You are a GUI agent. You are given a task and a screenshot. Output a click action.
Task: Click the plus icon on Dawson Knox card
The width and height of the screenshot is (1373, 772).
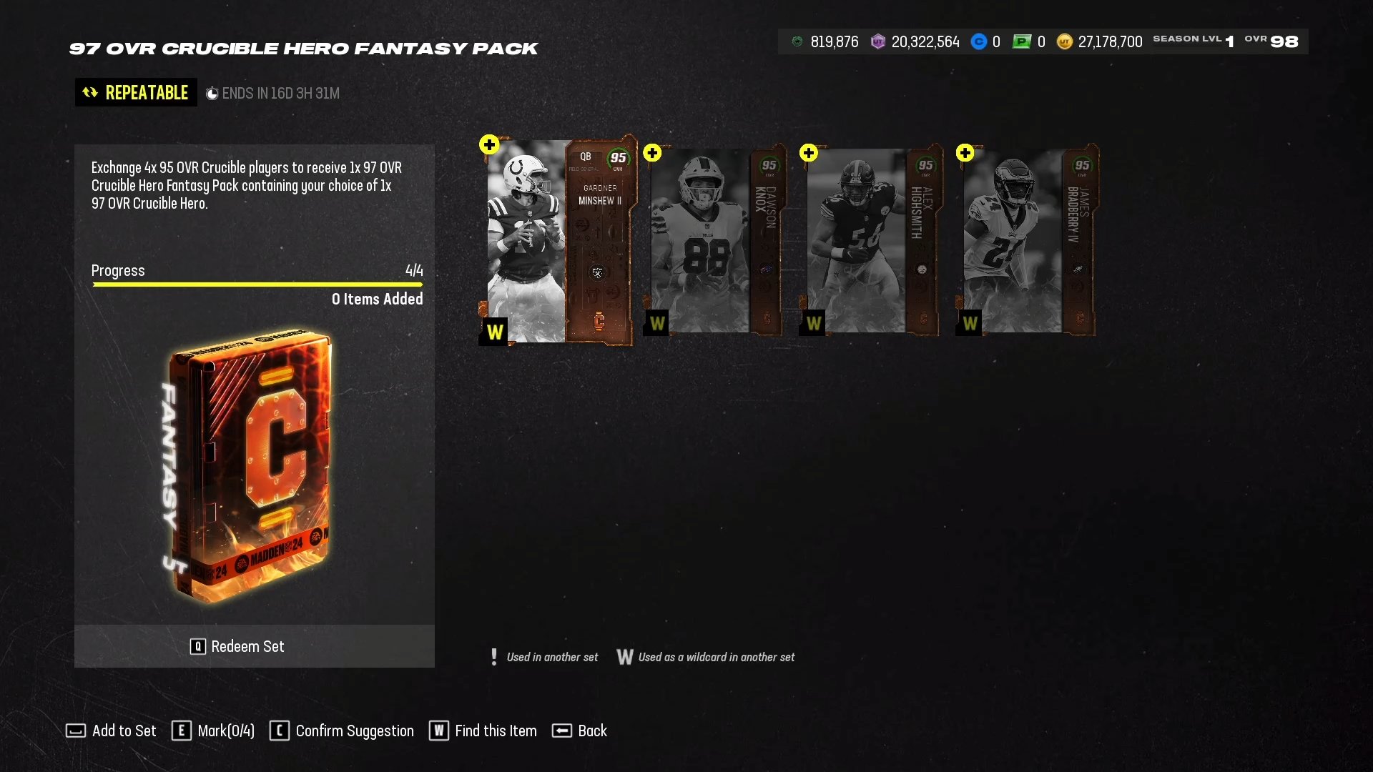[652, 153]
